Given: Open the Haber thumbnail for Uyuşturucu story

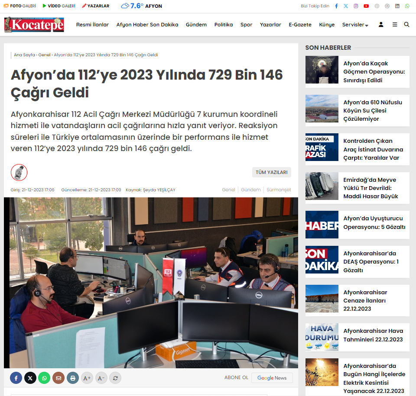Looking at the screenshot, I should (x=322, y=225).
